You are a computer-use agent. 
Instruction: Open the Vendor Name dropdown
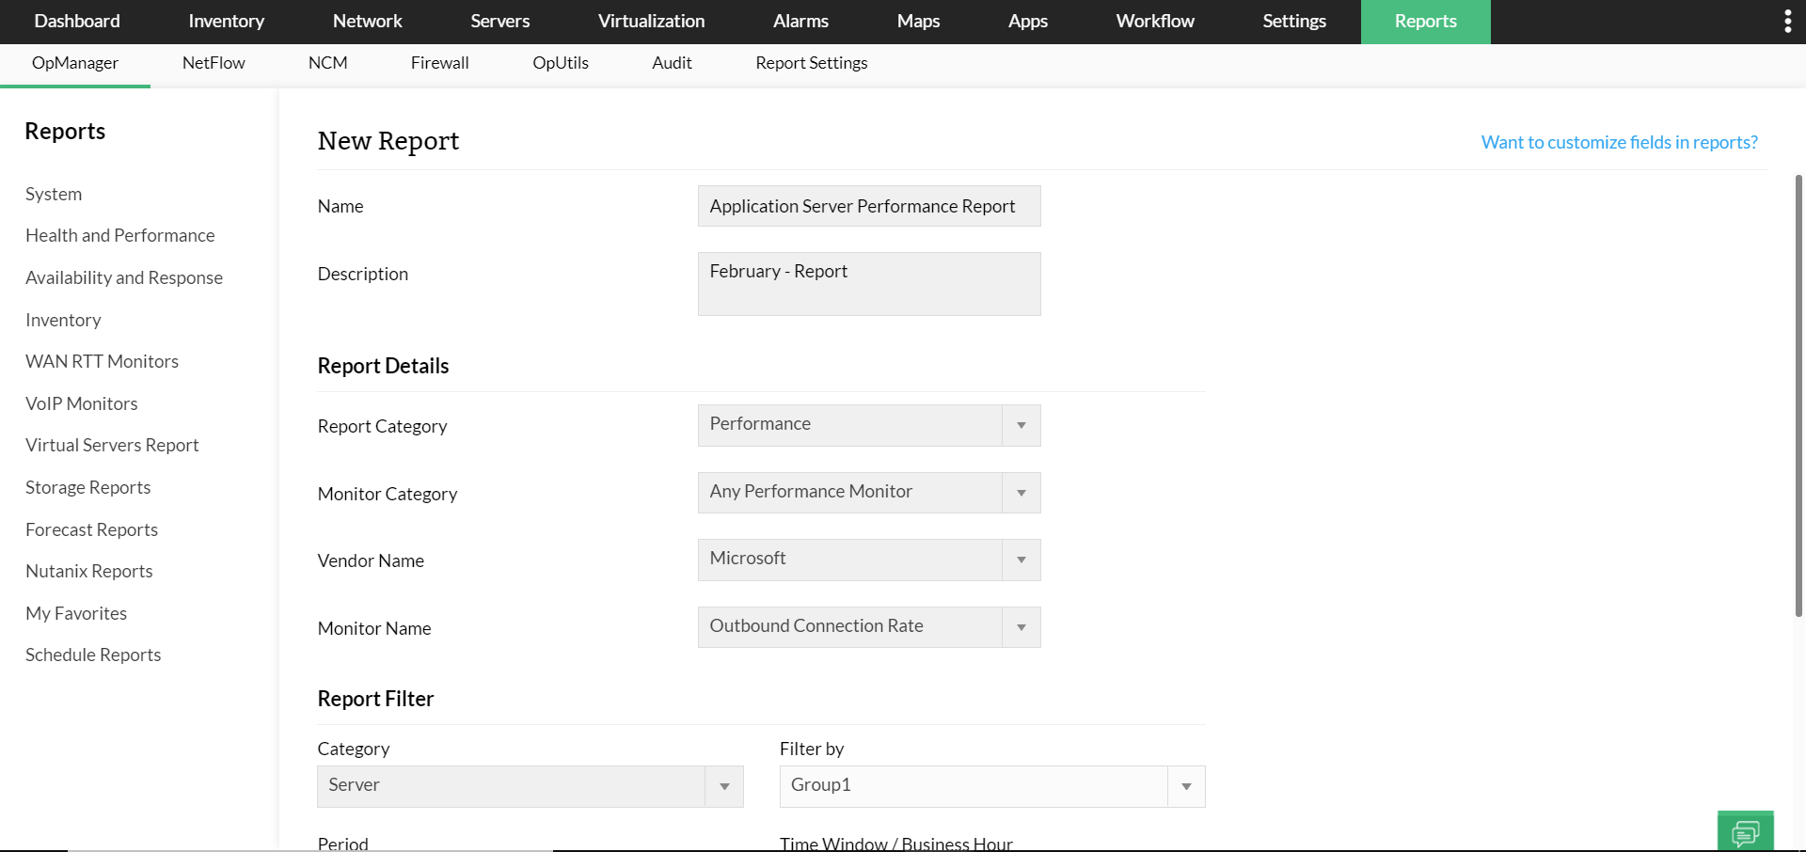coord(1021,560)
